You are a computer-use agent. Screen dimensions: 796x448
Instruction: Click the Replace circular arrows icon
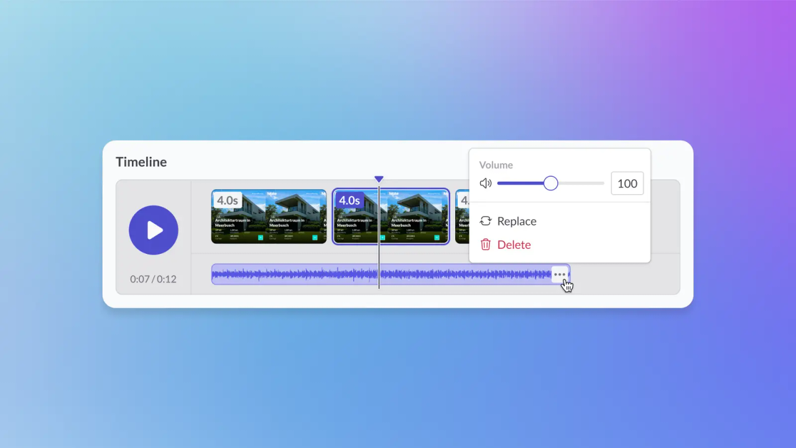[x=486, y=221]
